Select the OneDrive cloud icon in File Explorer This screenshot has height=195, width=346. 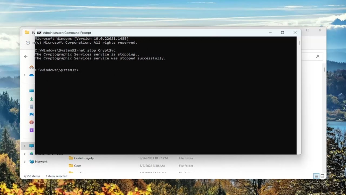pos(32,75)
